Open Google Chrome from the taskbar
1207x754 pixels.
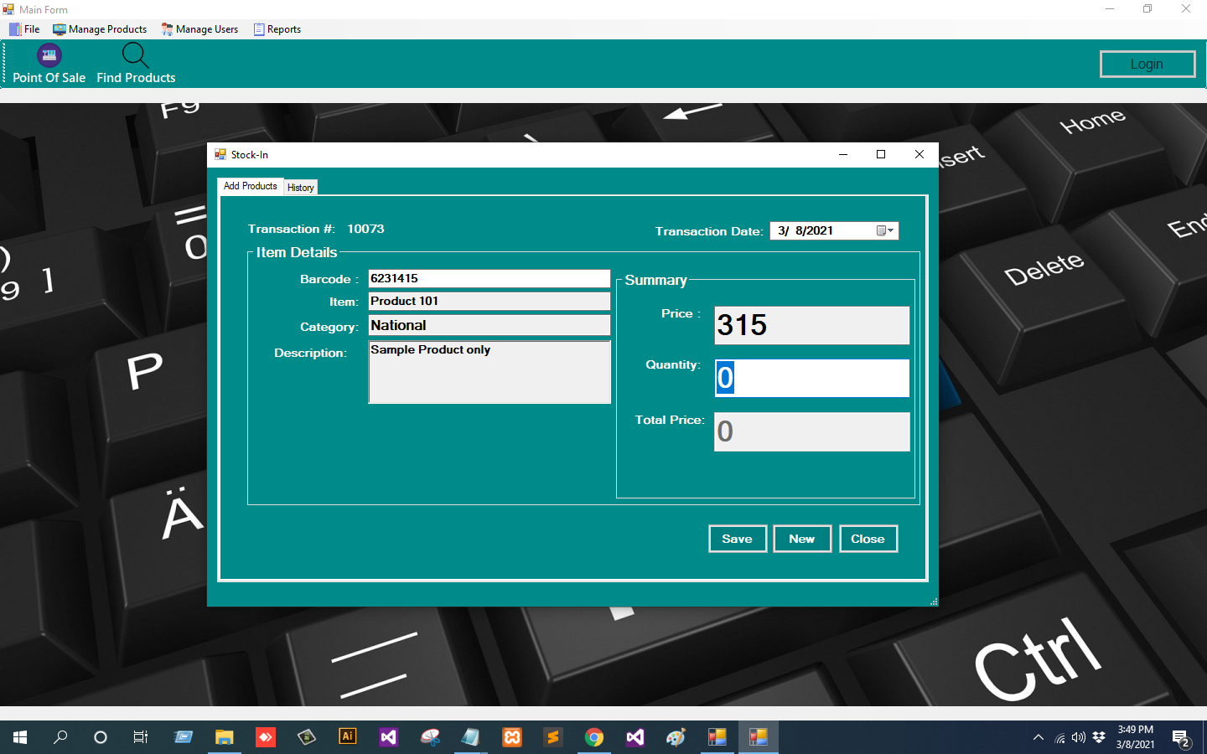click(594, 737)
